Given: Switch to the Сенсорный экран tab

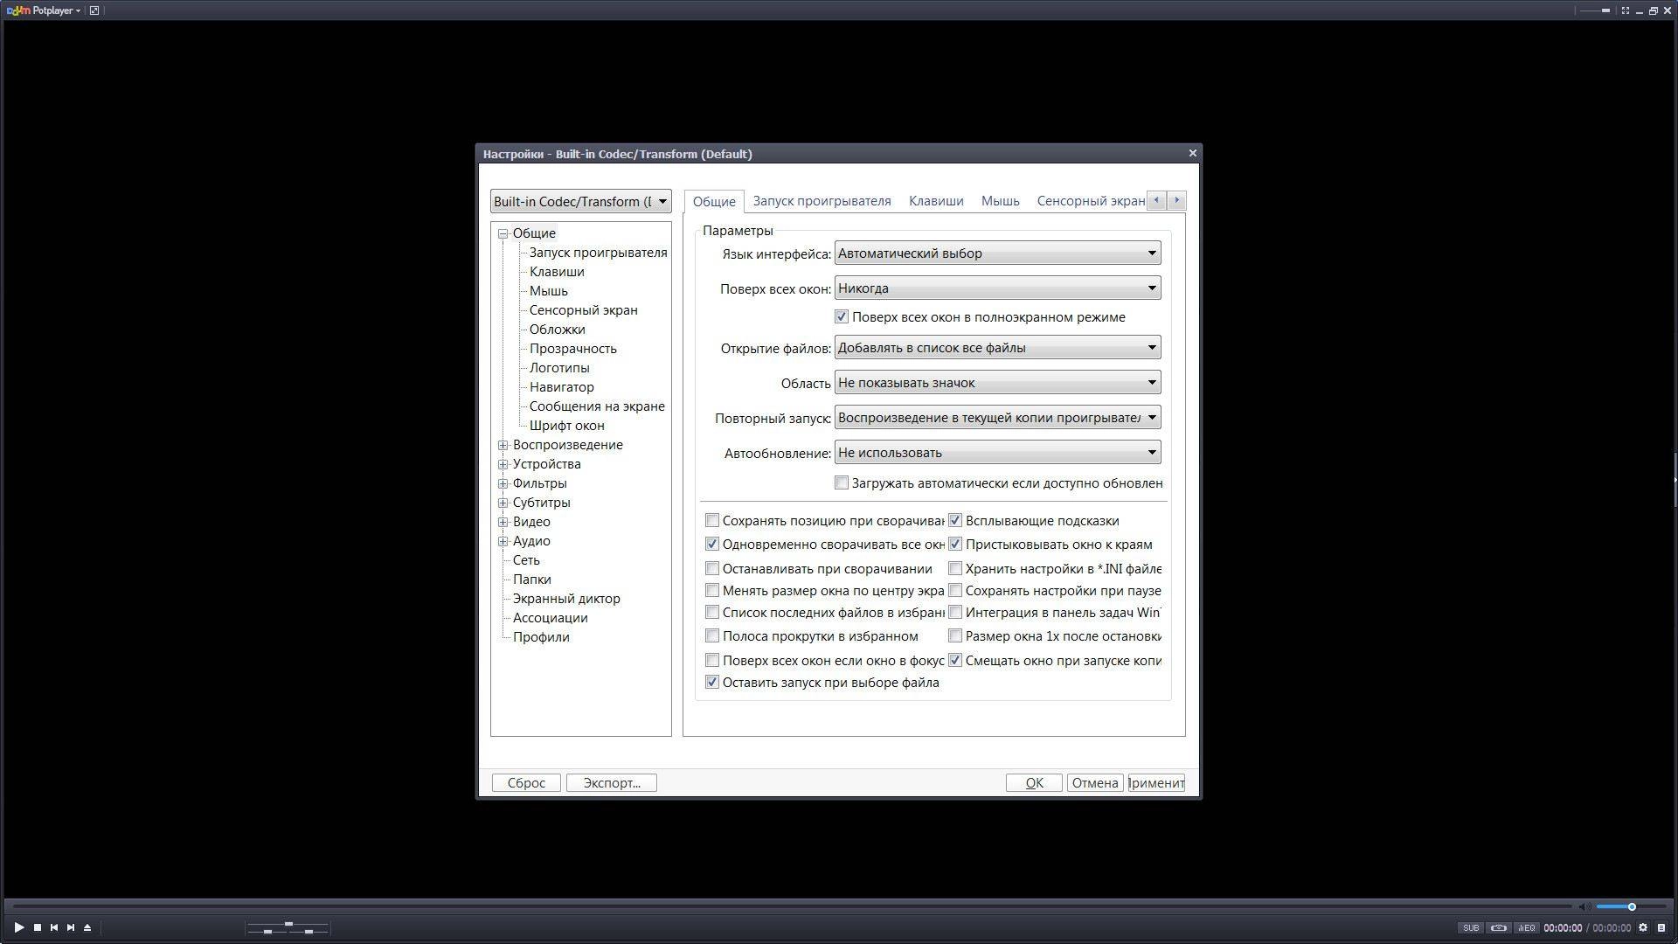Looking at the screenshot, I should pyautogui.click(x=1090, y=201).
